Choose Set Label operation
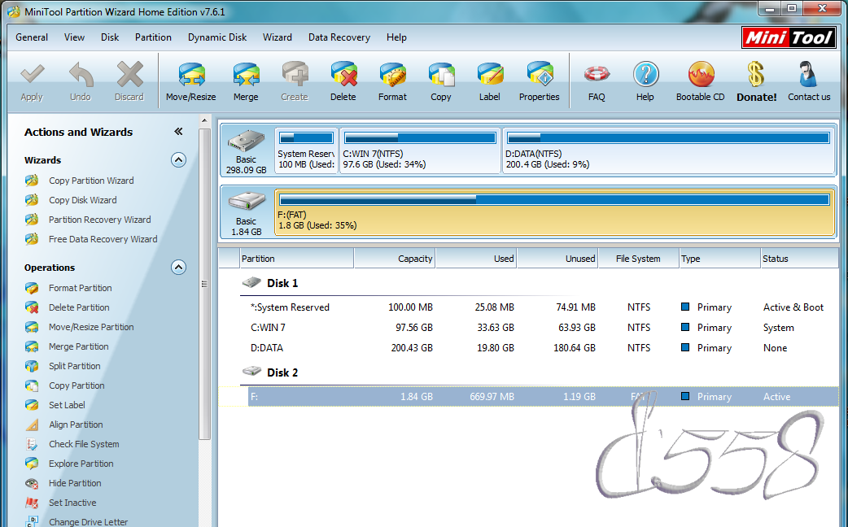848x527 pixels. point(67,405)
